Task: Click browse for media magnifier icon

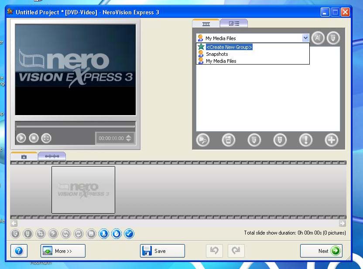Action: pyautogui.click(x=203, y=140)
